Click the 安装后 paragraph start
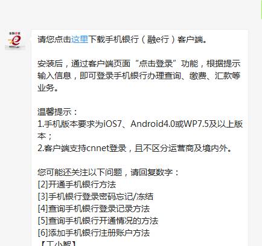Image resolution: width=262 pixels, height=246 pixels. click(x=50, y=63)
